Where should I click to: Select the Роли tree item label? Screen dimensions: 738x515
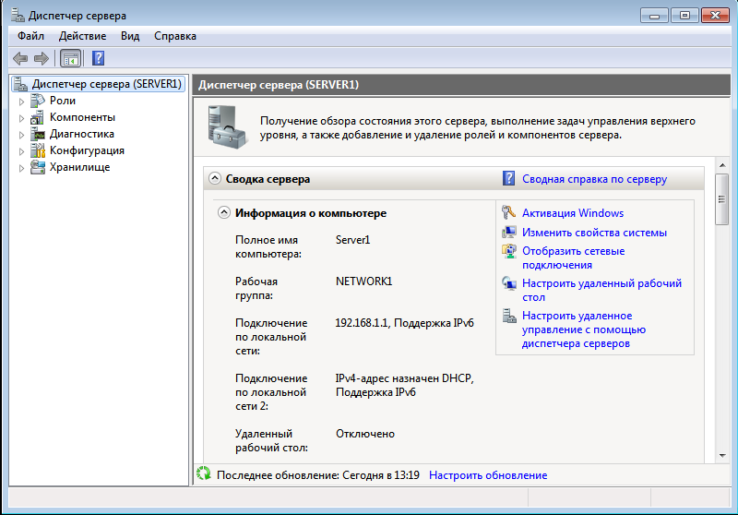[x=63, y=101]
